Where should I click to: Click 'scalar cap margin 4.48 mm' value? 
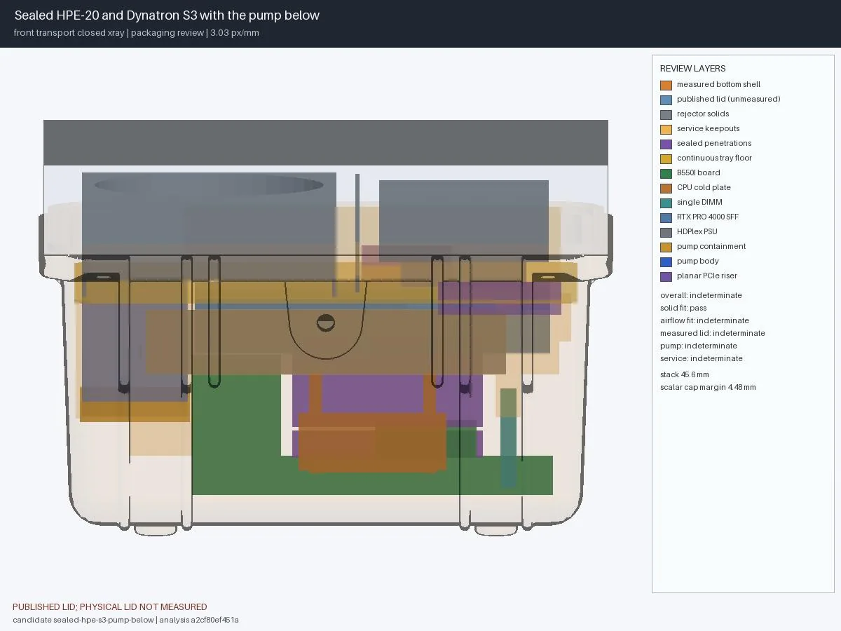click(x=708, y=387)
